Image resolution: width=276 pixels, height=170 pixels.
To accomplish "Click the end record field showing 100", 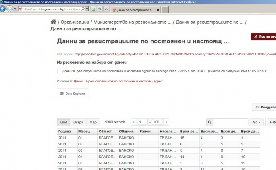I will [157, 122].
